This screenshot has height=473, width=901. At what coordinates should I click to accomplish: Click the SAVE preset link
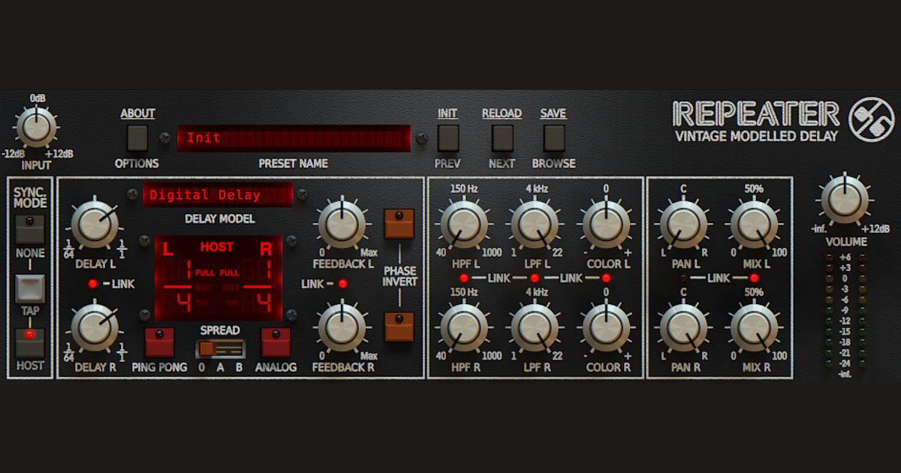point(553,113)
